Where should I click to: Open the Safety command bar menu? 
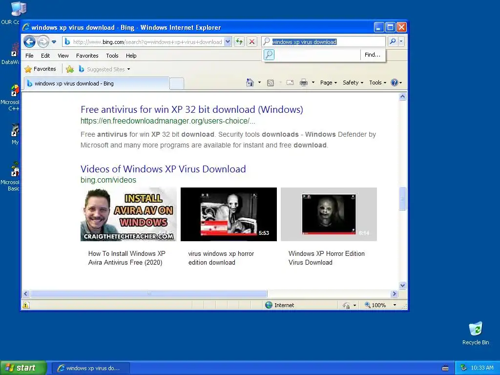tap(353, 83)
